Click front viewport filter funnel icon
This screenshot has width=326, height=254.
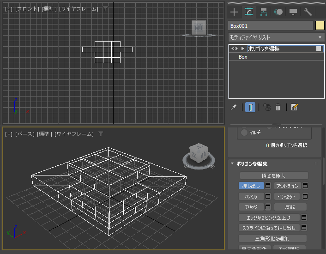pos(106,8)
